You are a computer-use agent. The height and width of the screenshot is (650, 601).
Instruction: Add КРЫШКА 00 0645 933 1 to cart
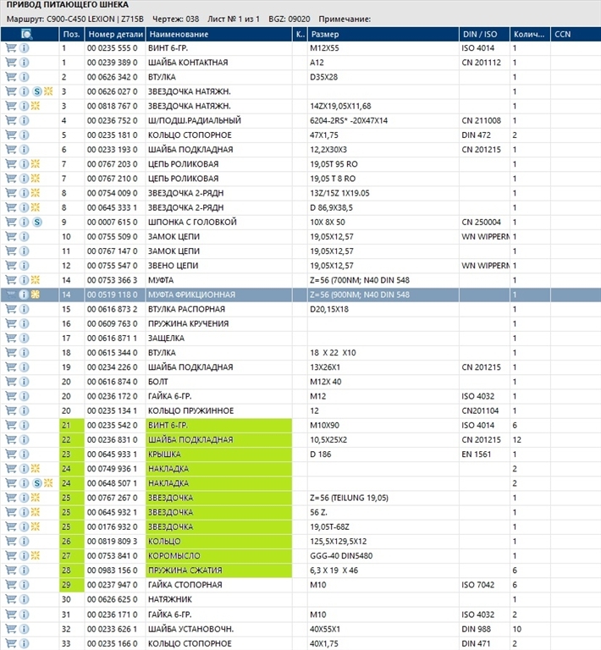coord(11,454)
